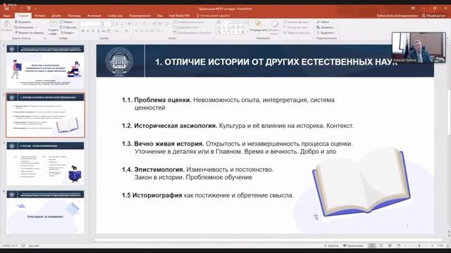Click the Find (Найти) command
This screenshot has height=253, width=451.
[x=323, y=22]
